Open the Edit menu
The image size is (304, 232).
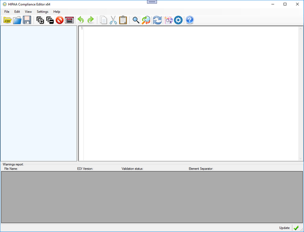(17, 12)
